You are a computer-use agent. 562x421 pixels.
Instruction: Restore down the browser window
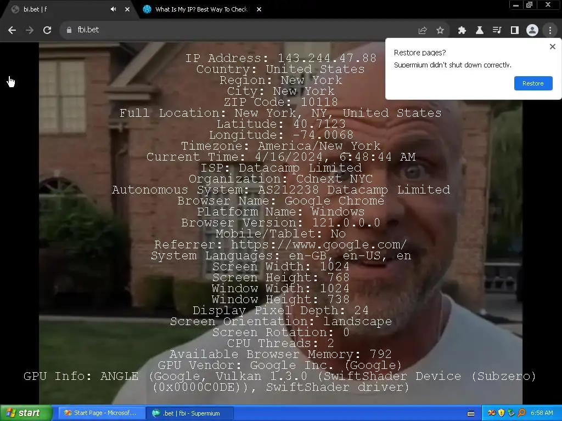529,5
